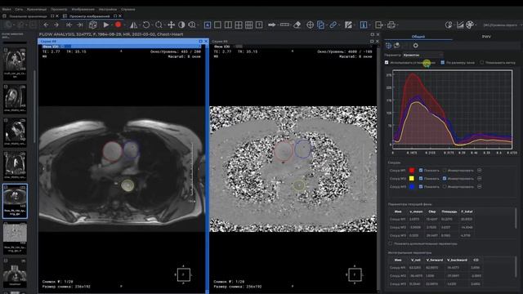Open the Параметр Кровоток dropdown
Viewport: 523px width, 294px height.
pos(423,55)
